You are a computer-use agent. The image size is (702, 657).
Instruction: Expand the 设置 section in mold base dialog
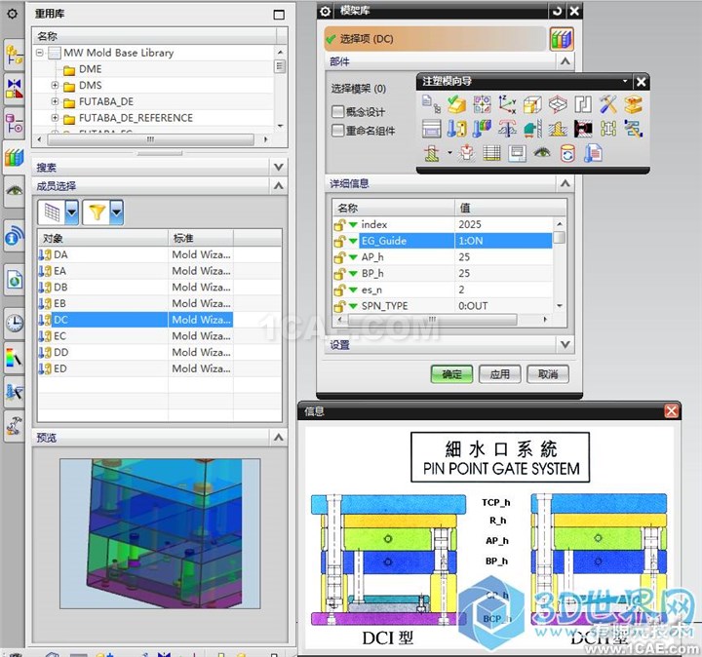565,344
